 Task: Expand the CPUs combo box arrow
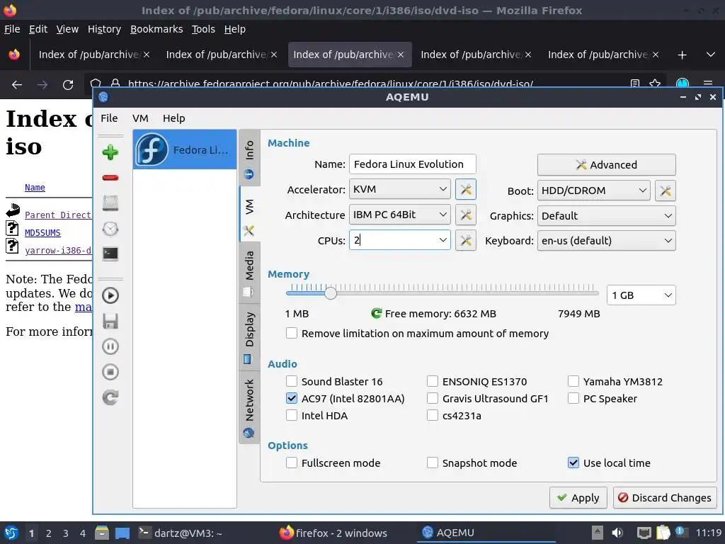tap(443, 240)
